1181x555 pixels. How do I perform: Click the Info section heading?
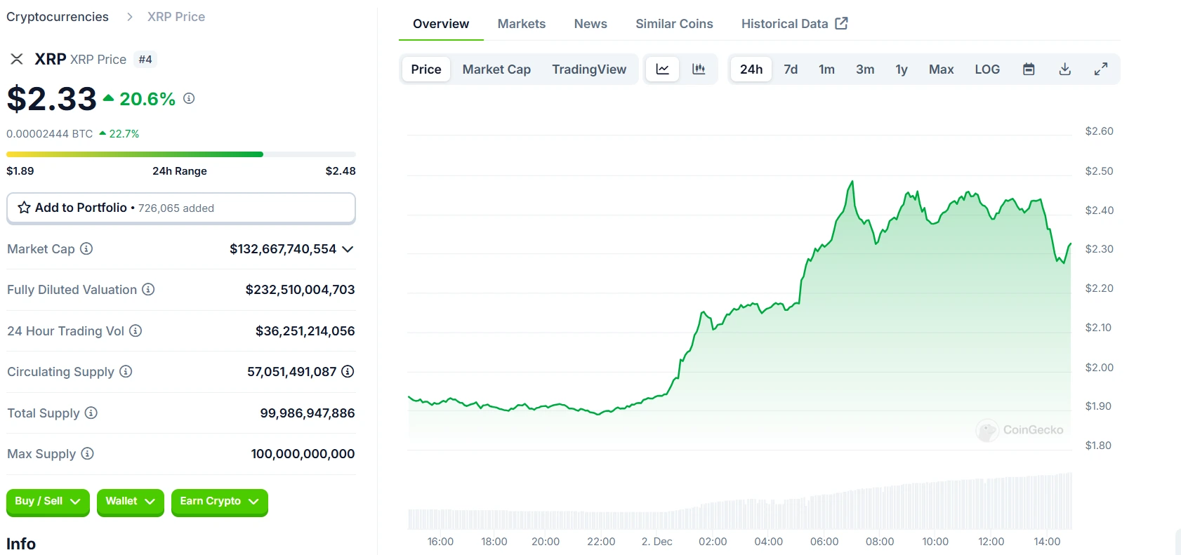pyautogui.click(x=21, y=544)
